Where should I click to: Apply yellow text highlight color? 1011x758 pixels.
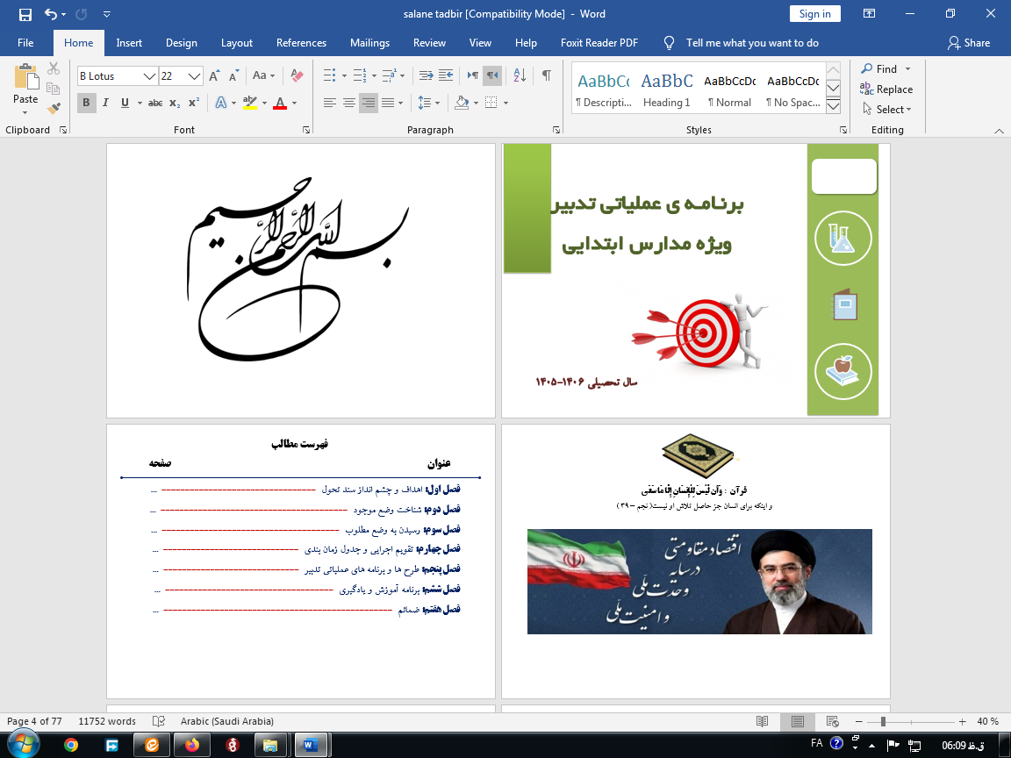(x=250, y=103)
